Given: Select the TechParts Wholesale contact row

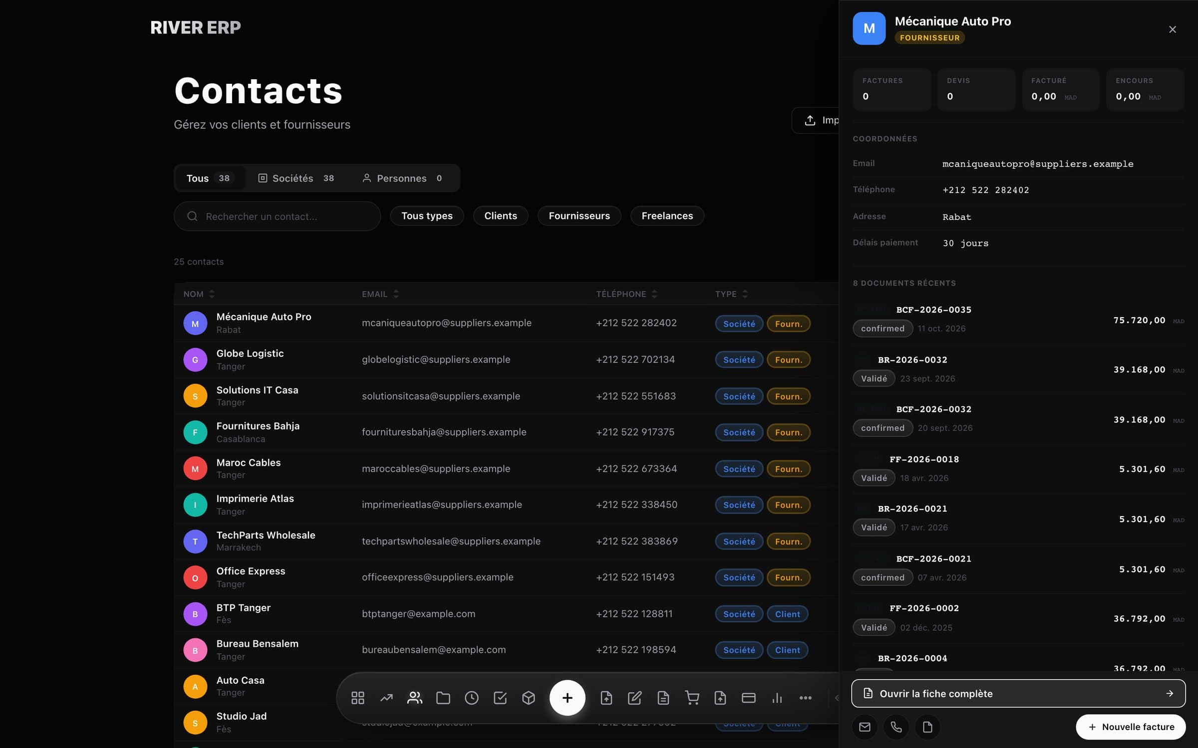Looking at the screenshot, I should 506,541.
